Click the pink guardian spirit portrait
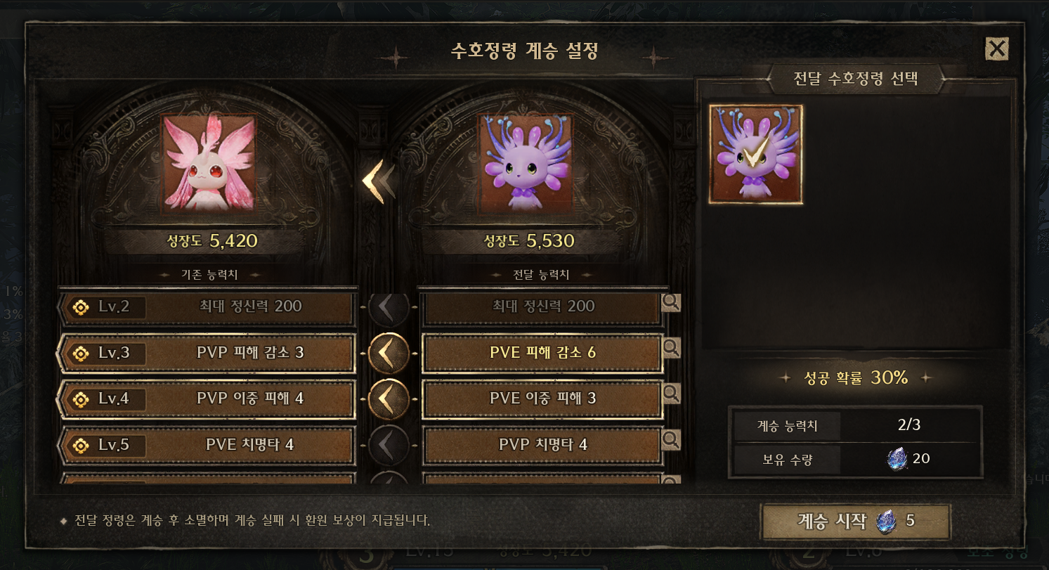The image size is (1049, 570). (x=209, y=164)
